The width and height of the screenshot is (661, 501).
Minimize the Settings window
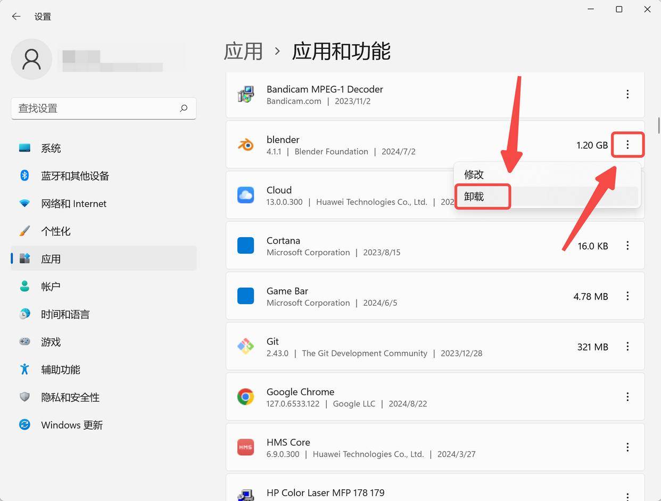coord(591,9)
